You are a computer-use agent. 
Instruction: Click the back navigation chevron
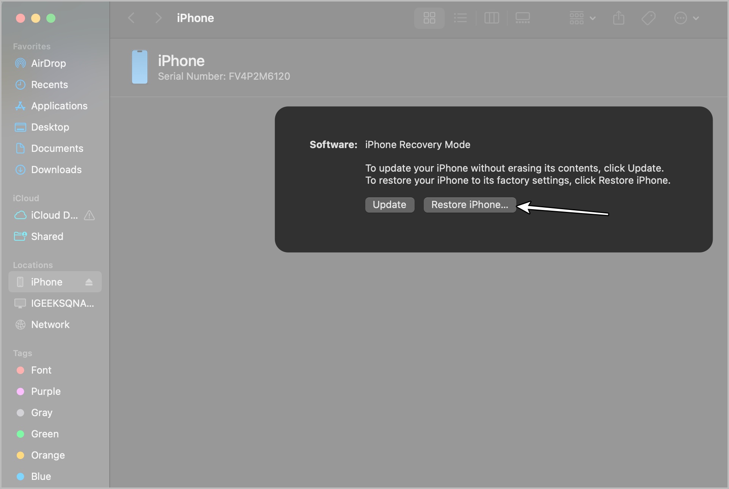pyautogui.click(x=131, y=18)
